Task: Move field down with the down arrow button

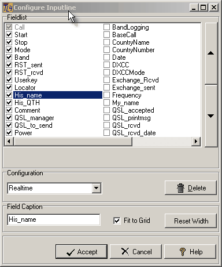Action: (x=211, y=116)
